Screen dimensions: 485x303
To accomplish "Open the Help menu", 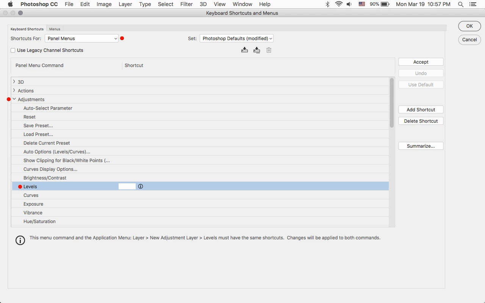I will coord(264,4).
